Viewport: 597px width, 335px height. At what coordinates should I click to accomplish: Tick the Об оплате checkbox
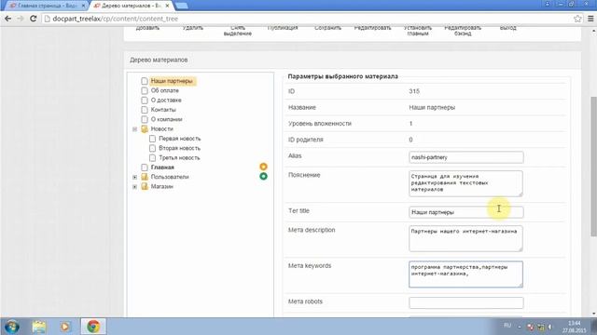(x=145, y=90)
